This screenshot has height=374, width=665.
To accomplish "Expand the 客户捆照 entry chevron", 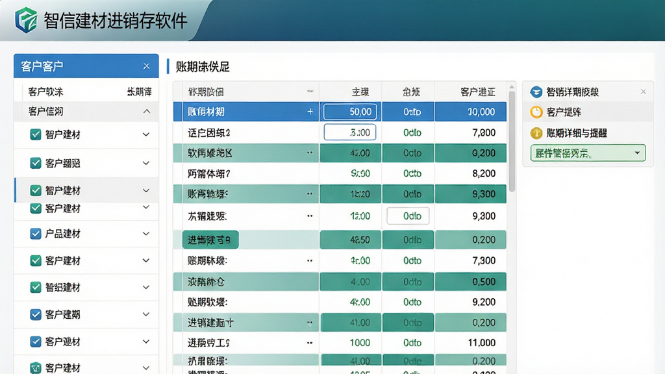I will pos(146,163).
